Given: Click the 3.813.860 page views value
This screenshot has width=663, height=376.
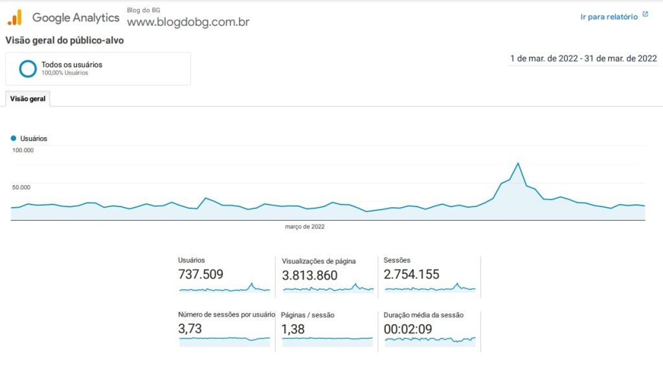Looking at the screenshot, I should click(x=309, y=276).
